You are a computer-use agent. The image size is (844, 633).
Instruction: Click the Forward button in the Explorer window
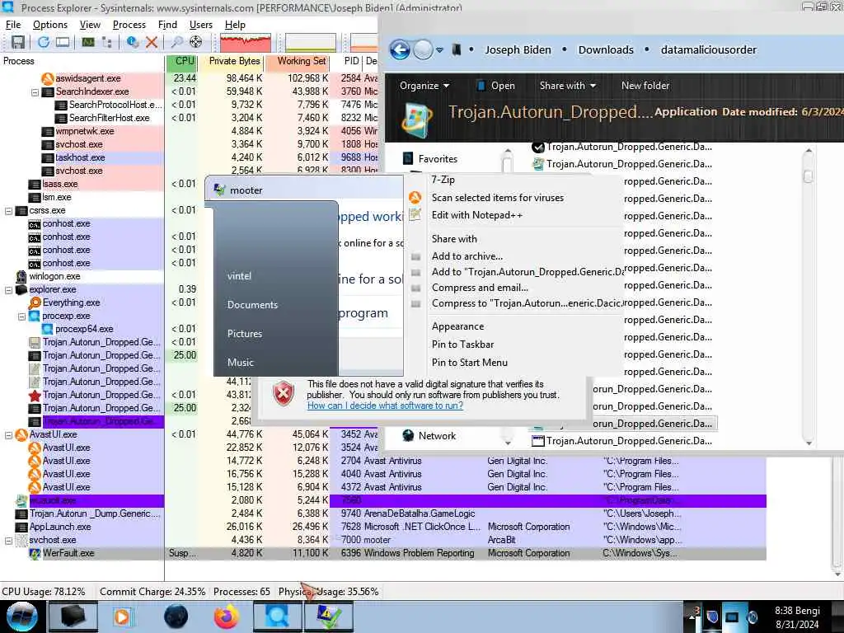pyautogui.click(x=423, y=50)
